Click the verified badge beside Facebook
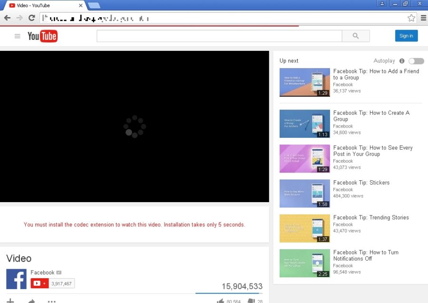 [x=58, y=273]
